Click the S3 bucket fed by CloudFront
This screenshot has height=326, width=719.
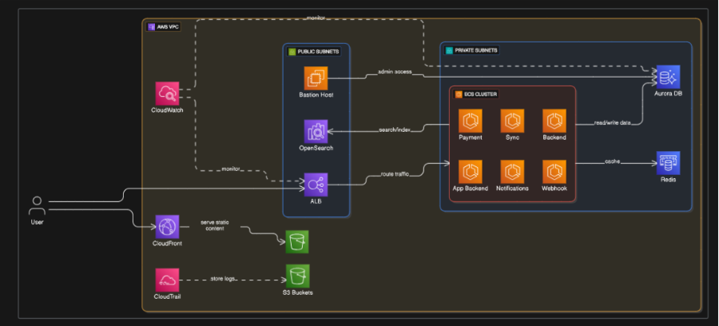click(x=297, y=241)
